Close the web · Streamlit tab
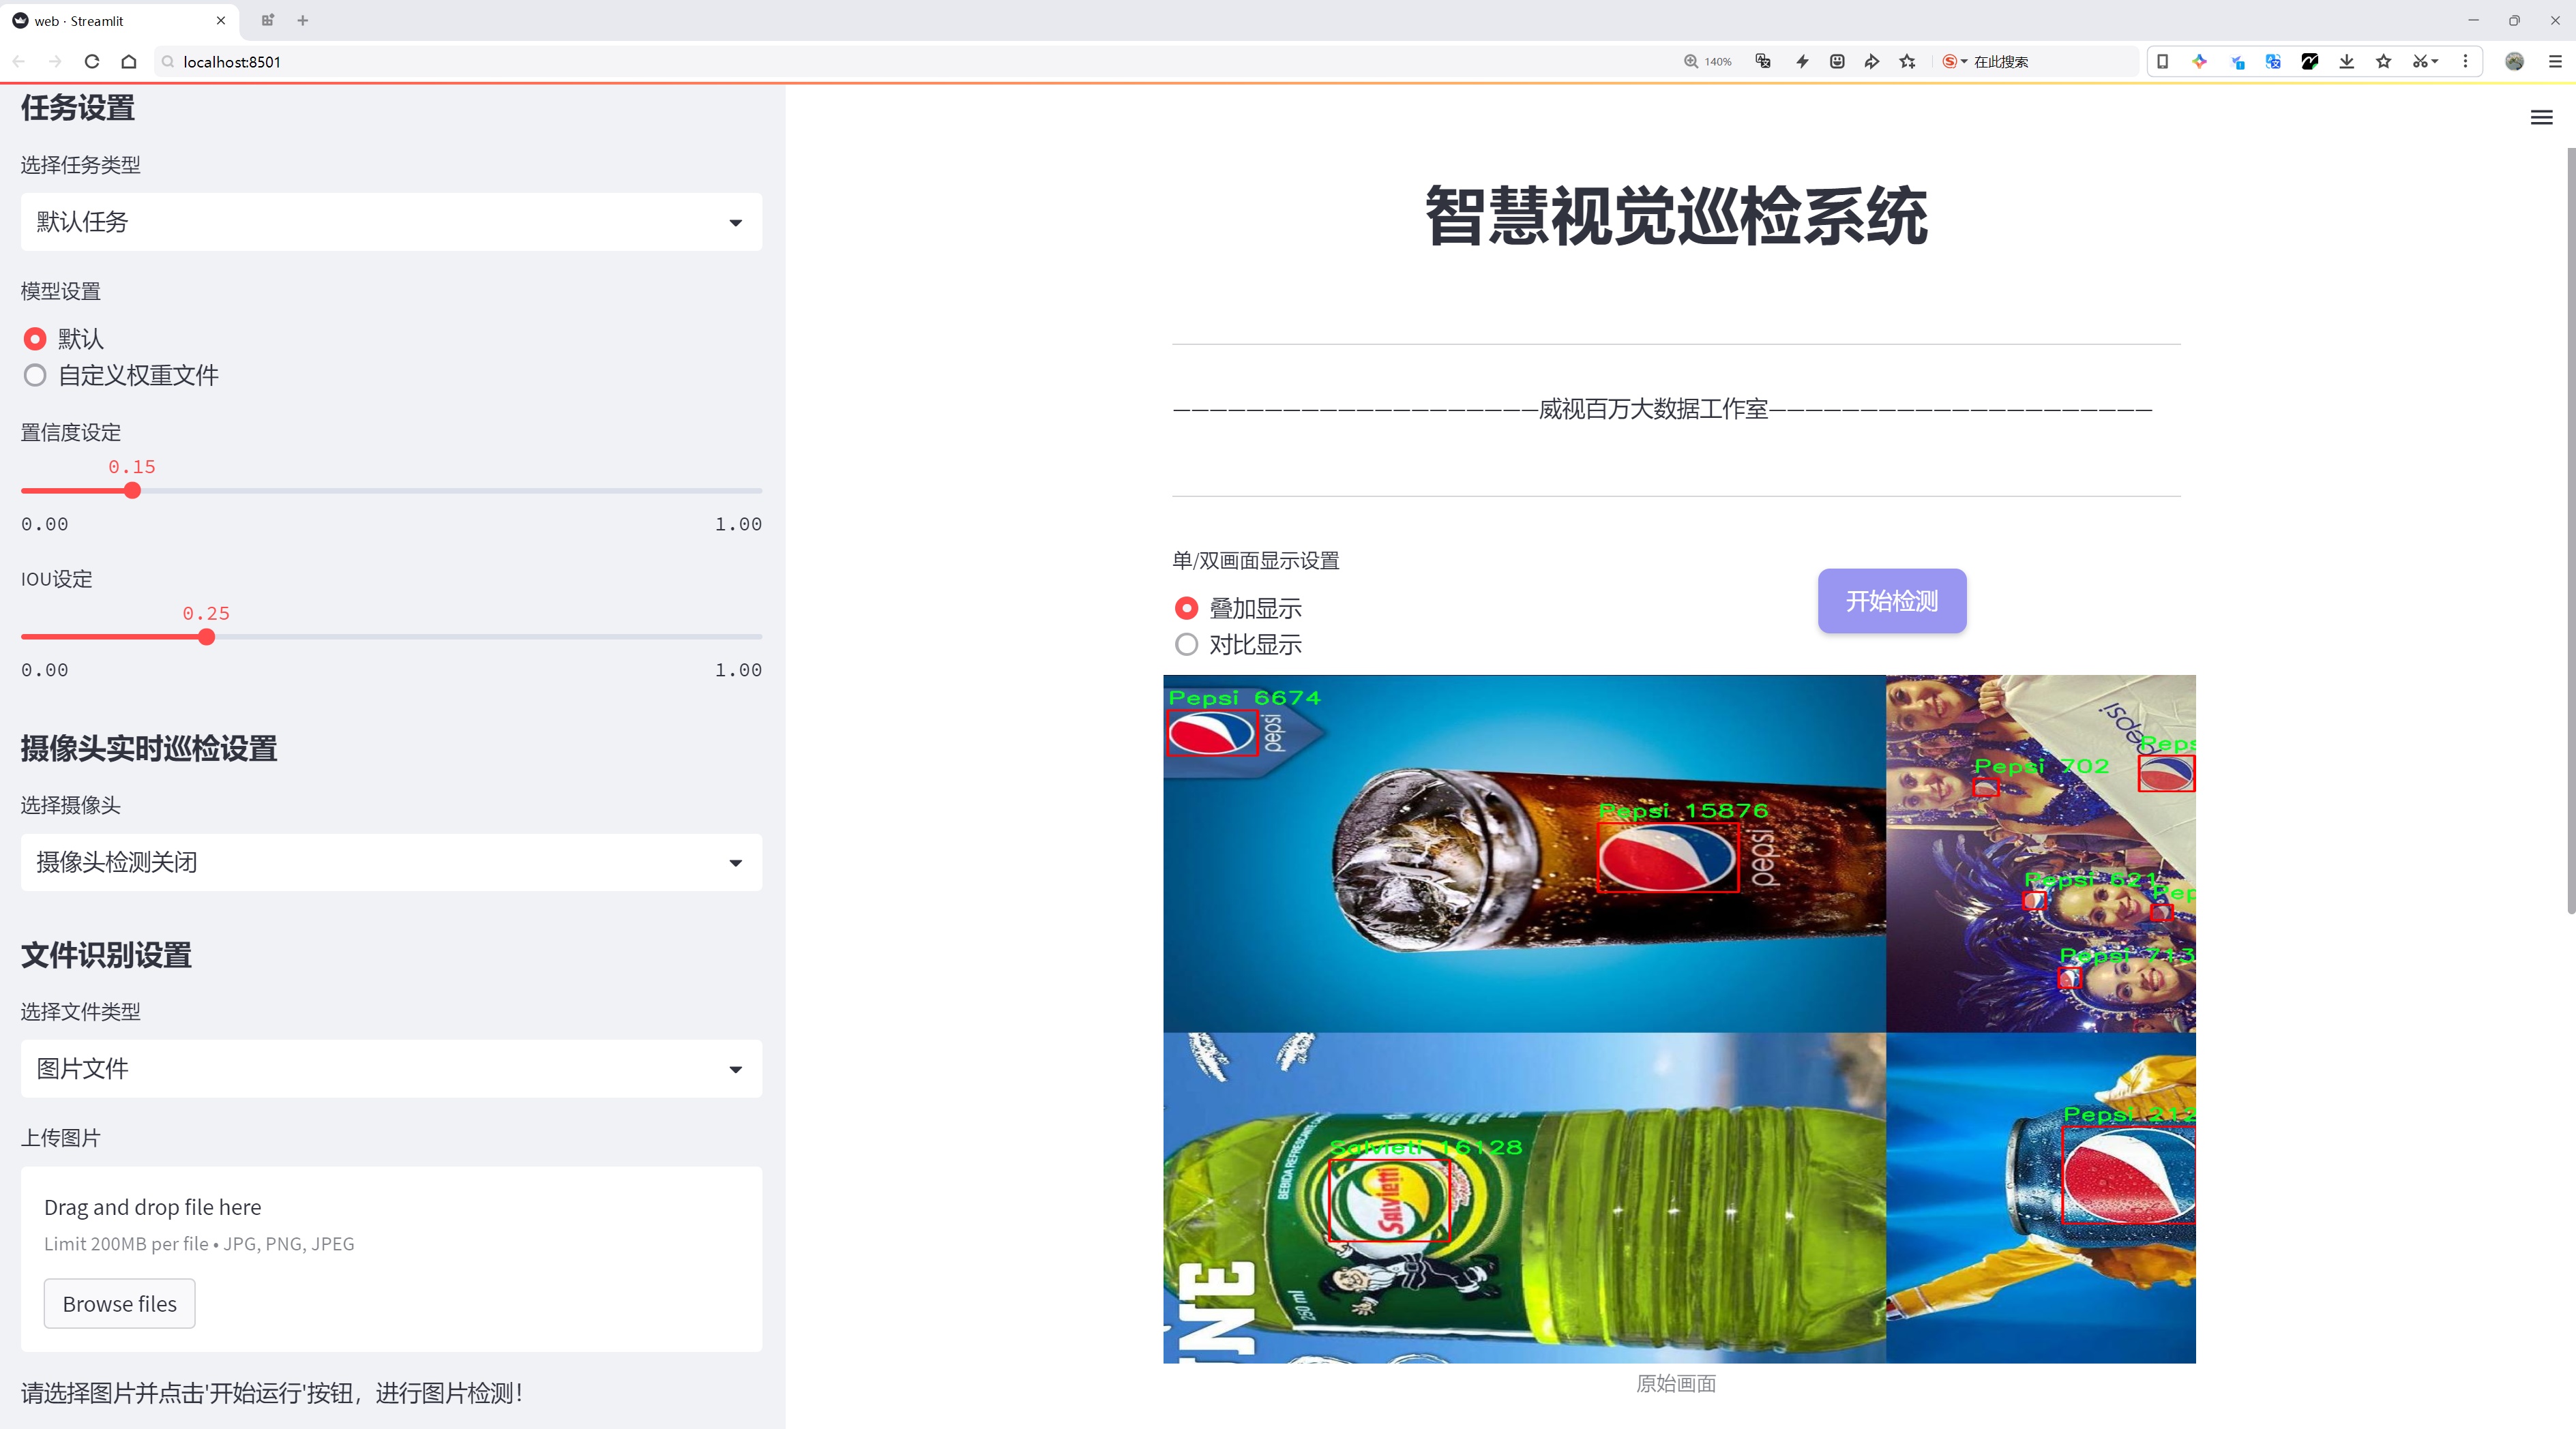This screenshot has width=2576, height=1429. (221, 20)
